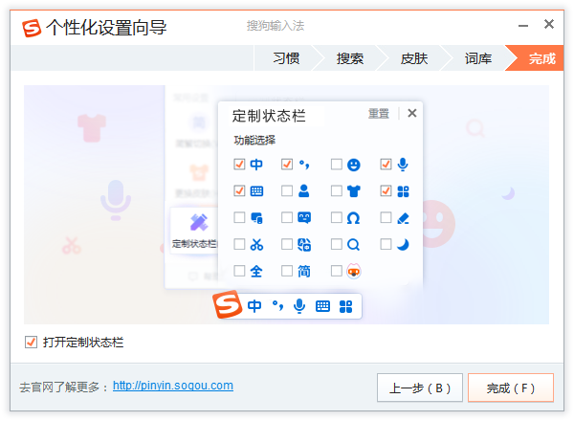Screen dimensions: 574x421
Task: Click the PC-and-phone cross-device icon
Action: (x=256, y=218)
